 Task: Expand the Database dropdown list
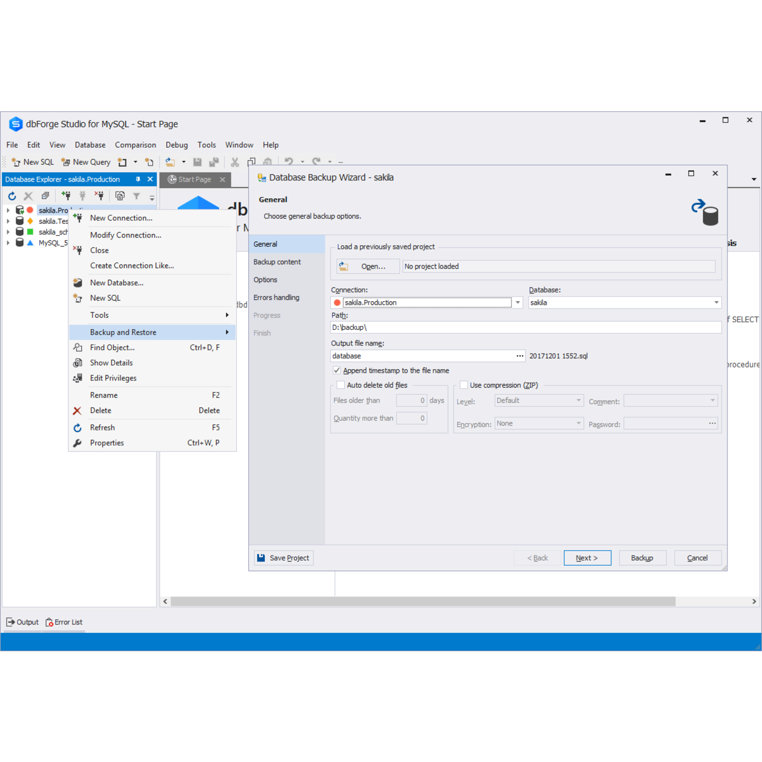click(716, 302)
